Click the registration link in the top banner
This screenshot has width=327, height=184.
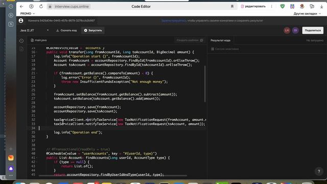click(174, 20)
